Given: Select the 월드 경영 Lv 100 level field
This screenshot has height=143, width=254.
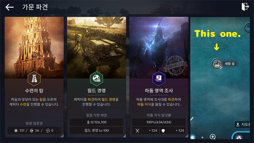Looking at the screenshot, I should coord(97,131).
